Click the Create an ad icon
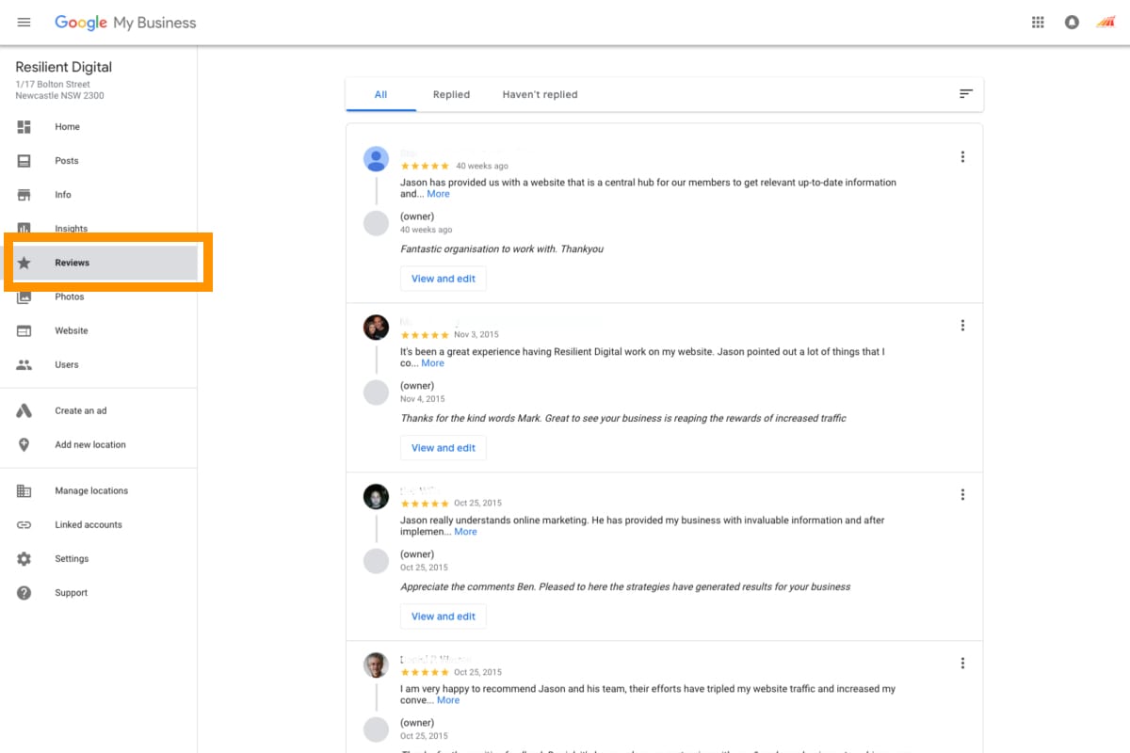This screenshot has width=1130, height=753. (x=24, y=411)
